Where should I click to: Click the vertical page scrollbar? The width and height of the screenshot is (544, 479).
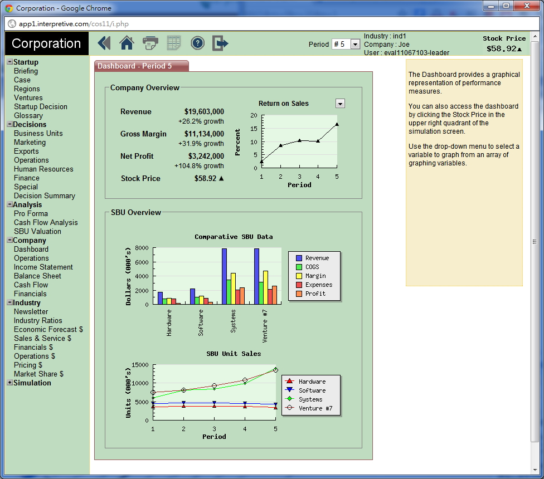(535, 241)
